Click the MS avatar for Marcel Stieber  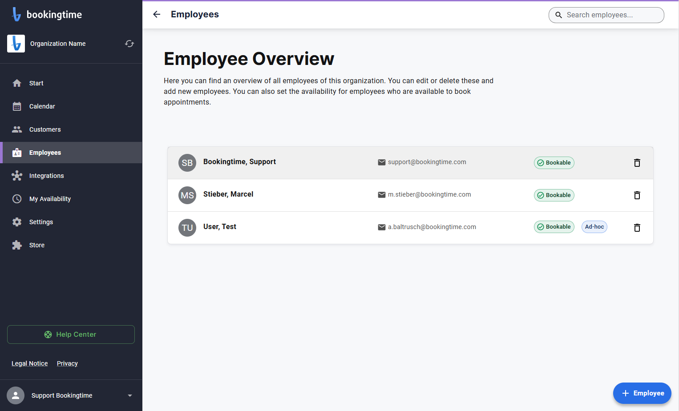click(x=187, y=195)
